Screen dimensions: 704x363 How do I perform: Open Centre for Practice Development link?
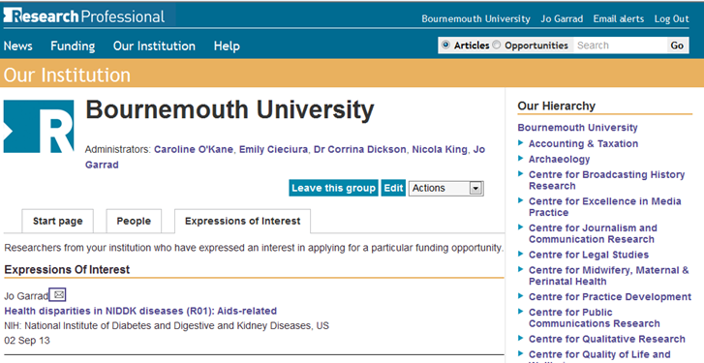pos(610,296)
